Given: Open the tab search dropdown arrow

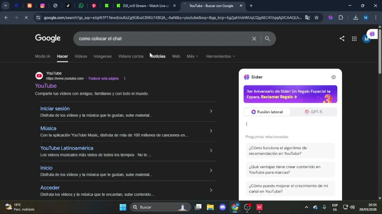Looking at the screenshot, I should (x=5, y=6).
